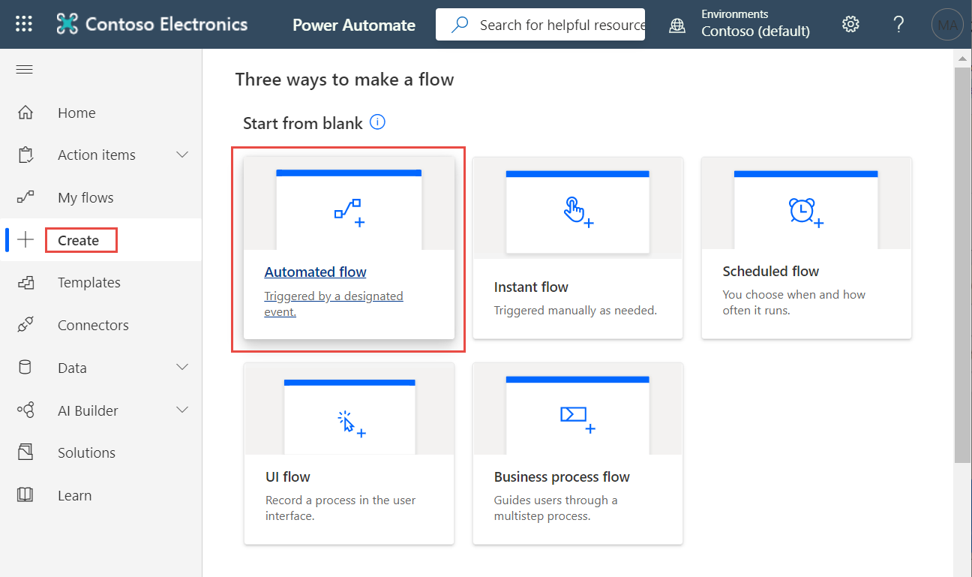
Task: Click 'Triggered manually as needed.' text
Action: [x=575, y=310]
